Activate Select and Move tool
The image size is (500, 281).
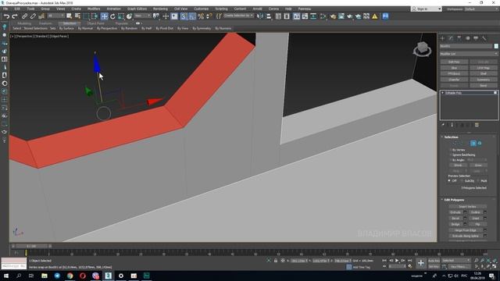(104, 16)
